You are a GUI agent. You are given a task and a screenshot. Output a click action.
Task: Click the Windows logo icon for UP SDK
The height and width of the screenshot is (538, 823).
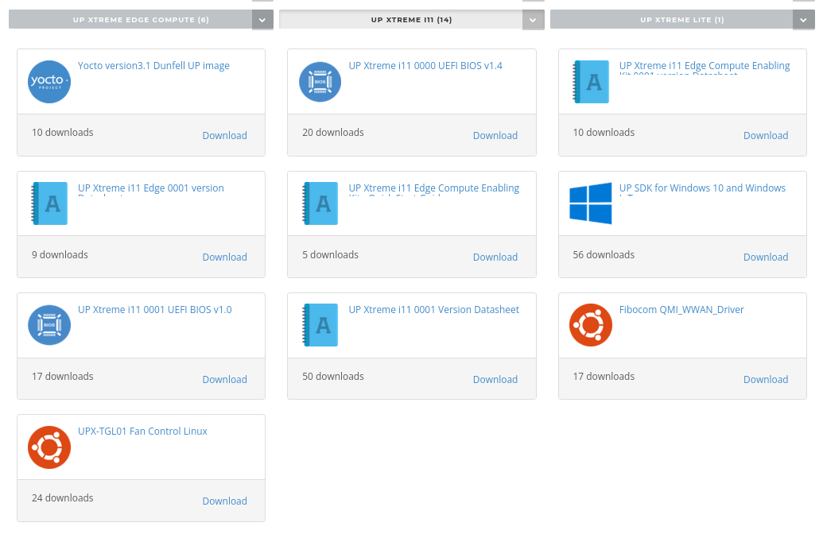[x=591, y=203]
